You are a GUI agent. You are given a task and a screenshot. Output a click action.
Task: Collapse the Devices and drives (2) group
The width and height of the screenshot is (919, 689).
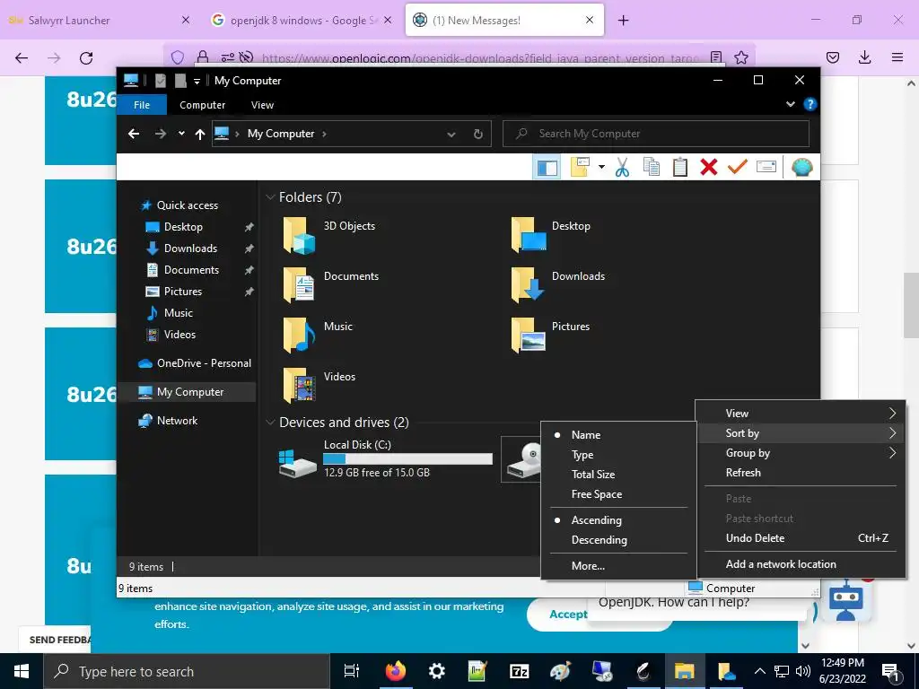tap(270, 422)
